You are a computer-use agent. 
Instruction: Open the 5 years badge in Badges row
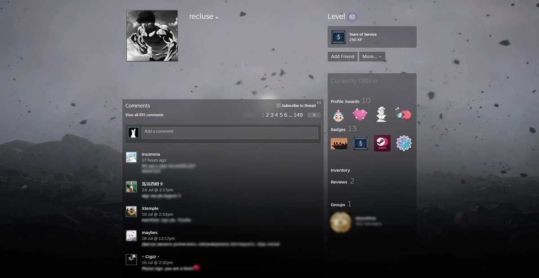[361, 143]
